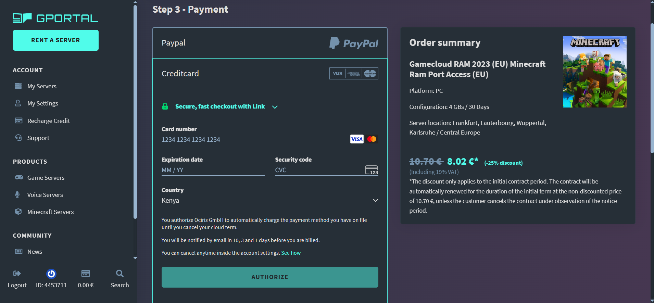
Task: Open Voice Servers products
Action: [x=45, y=195]
